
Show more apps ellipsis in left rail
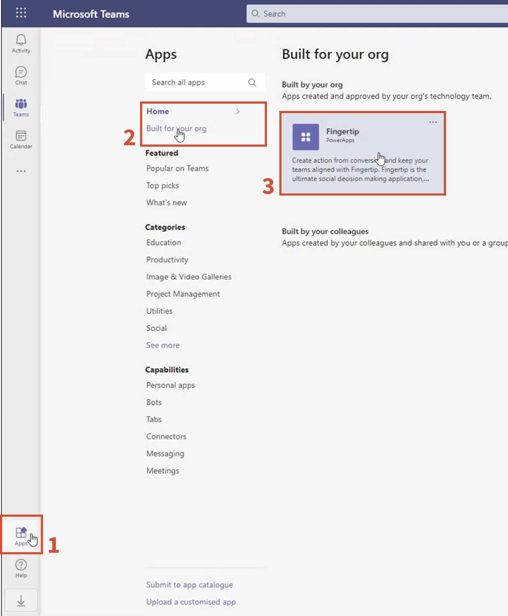(x=21, y=171)
